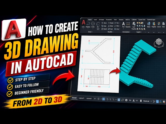Open the Annotate ribbon tab
166x124 pixels.
(101, 20)
